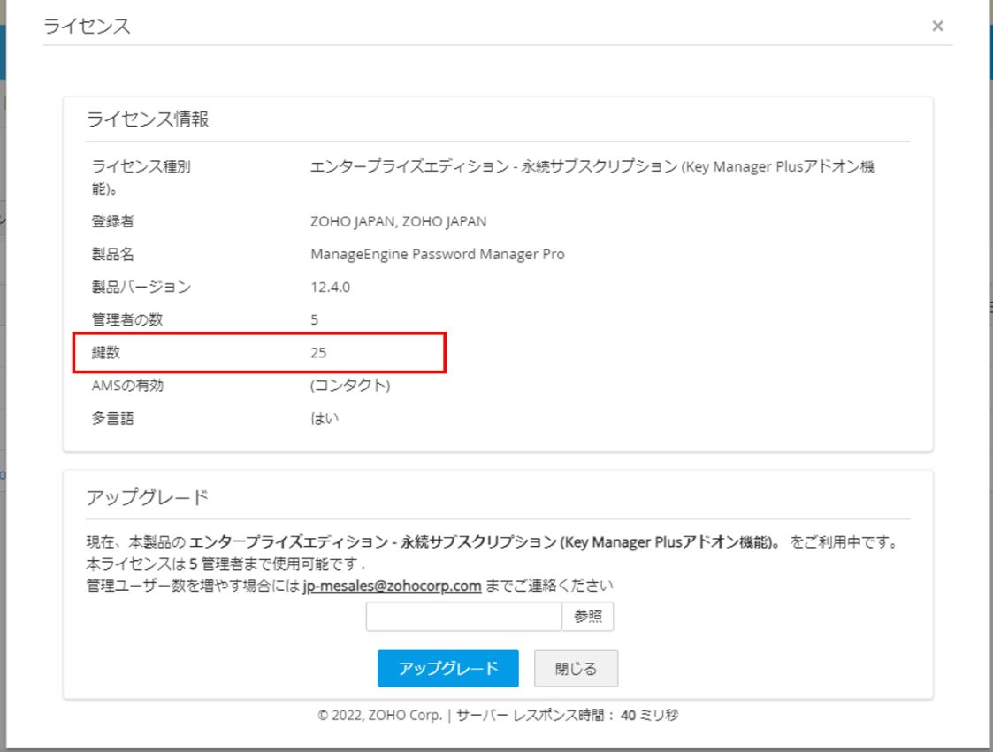Click the ライセンス種別 label

(141, 166)
